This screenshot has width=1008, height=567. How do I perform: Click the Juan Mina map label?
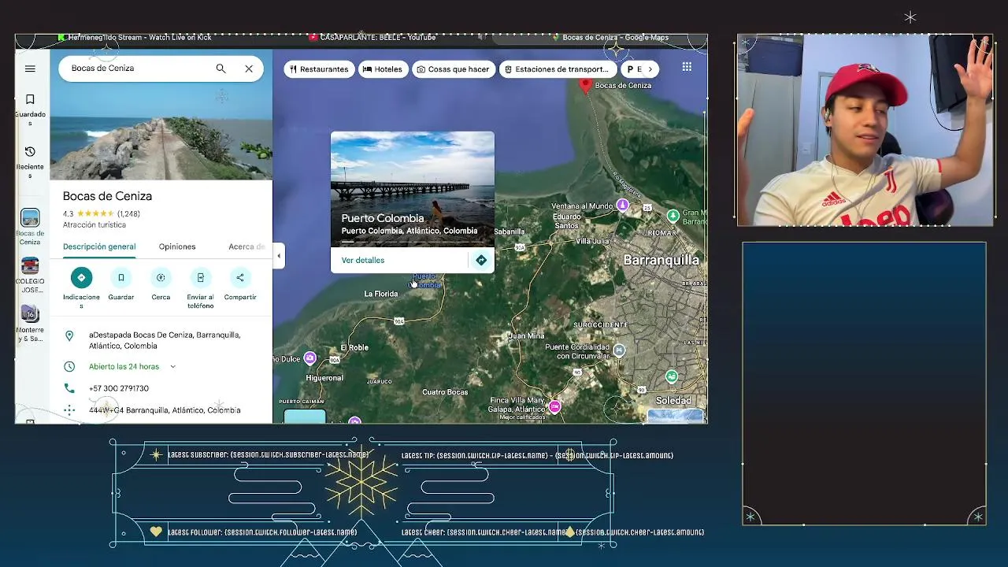tap(527, 335)
